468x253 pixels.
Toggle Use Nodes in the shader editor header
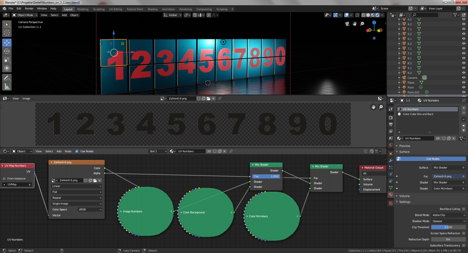click(77, 151)
